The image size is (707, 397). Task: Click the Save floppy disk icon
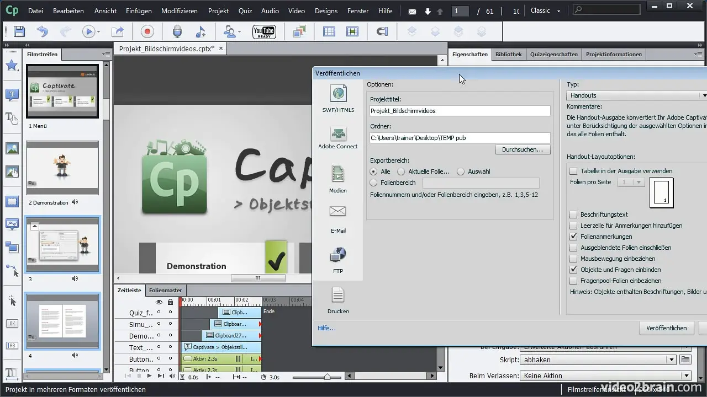[19, 31]
